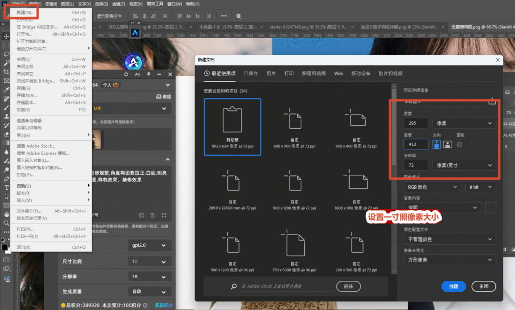This screenshot has height=310, width=515.
Task: Select the Rectangular Marquee tool
Action: [x=6, y=45]
